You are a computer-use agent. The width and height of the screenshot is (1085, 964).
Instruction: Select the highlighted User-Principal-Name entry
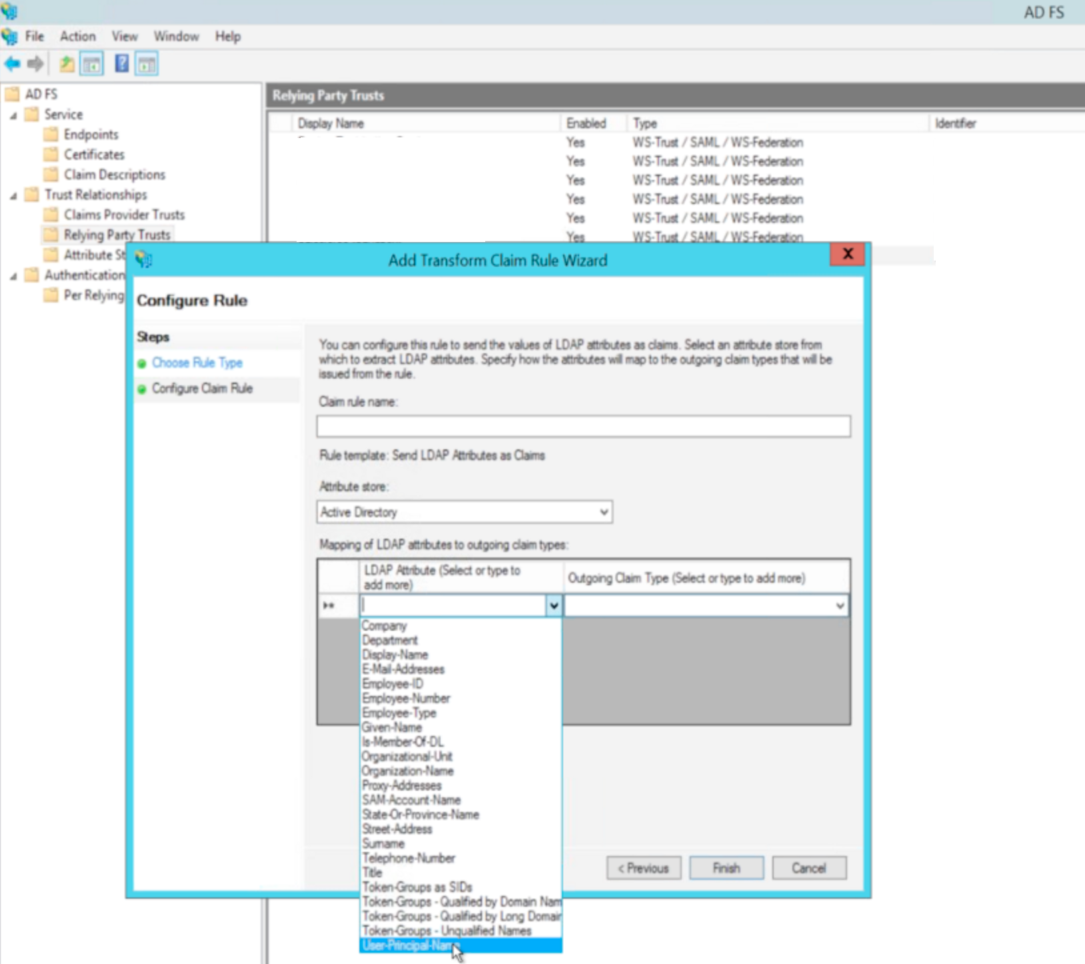tap(461, 945)
